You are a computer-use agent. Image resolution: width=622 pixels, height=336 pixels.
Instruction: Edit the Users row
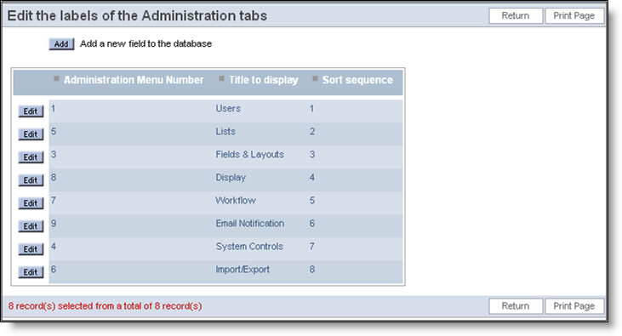pyautogui.click(x=31, y=111)
